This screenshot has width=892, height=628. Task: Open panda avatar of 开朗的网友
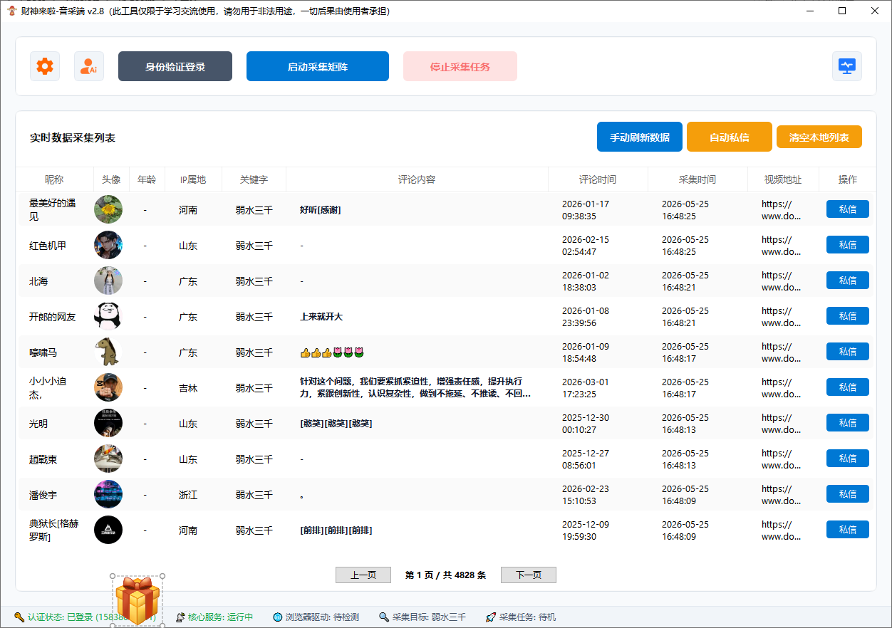(x=108, y=316)
